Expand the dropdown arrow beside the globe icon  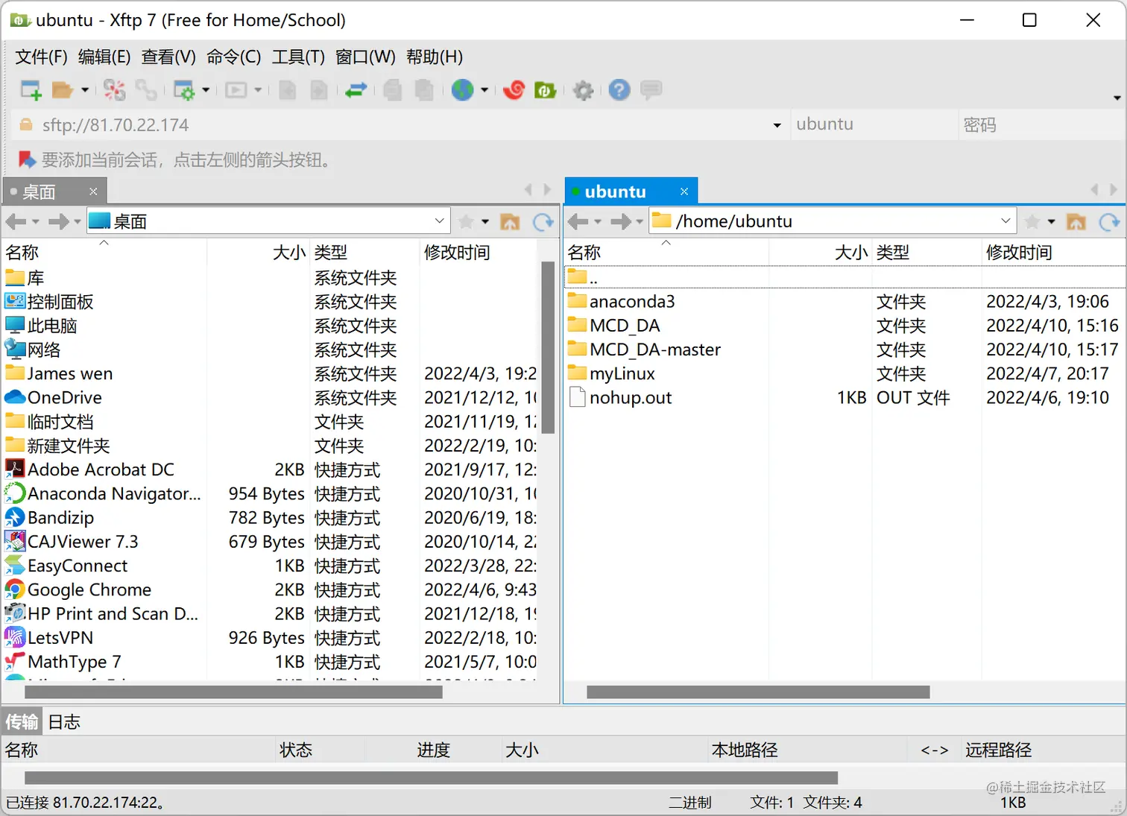484,90
